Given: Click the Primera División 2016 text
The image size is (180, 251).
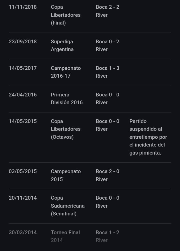Looking at the screenshot, I should (66, 99).
